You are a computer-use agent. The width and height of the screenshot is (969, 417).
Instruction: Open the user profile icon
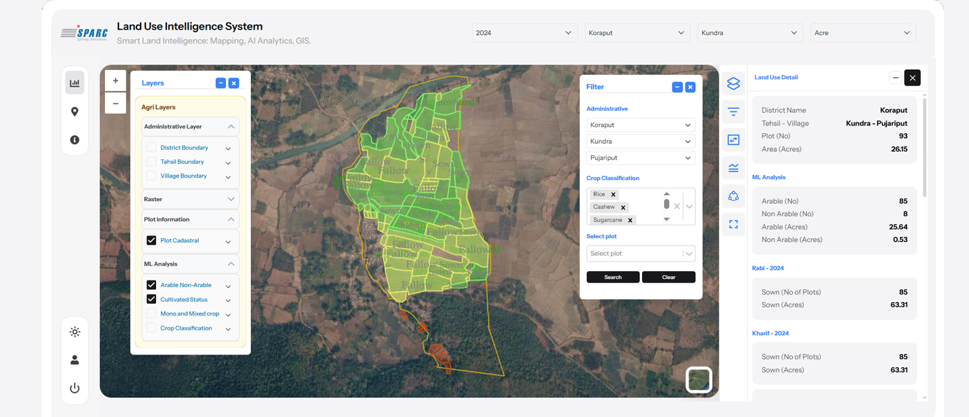pyautogui.click(x=75, y=360)
